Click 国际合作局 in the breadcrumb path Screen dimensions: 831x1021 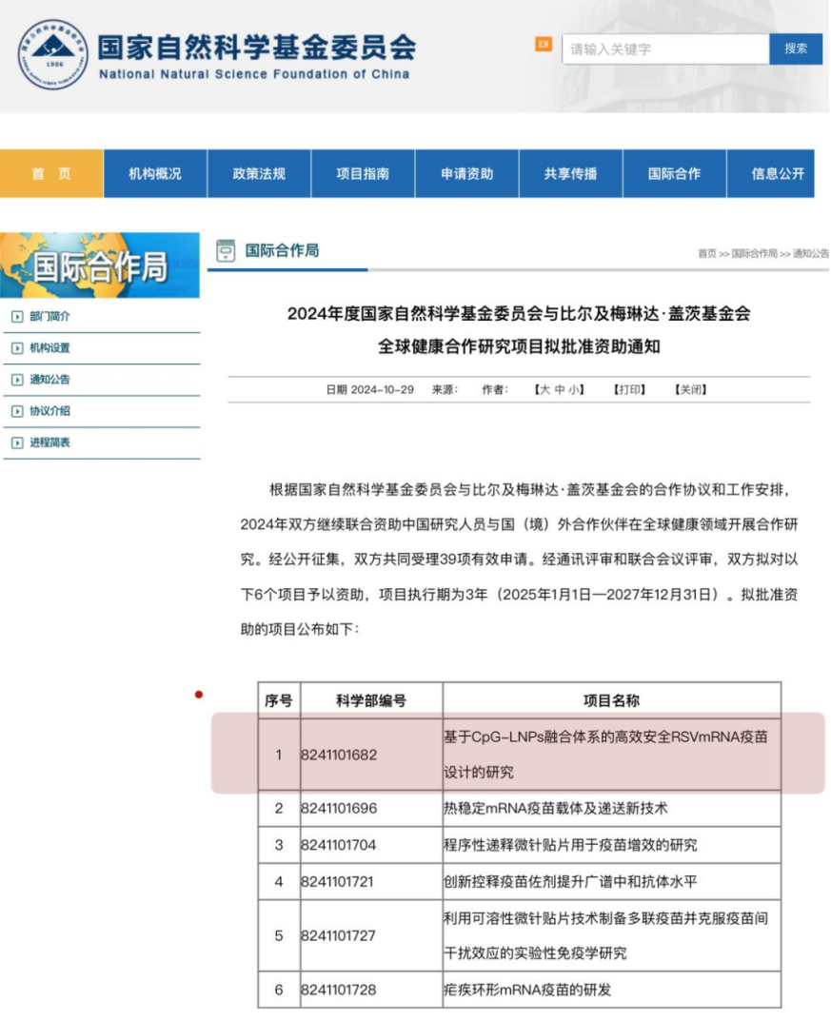(754, 253)
